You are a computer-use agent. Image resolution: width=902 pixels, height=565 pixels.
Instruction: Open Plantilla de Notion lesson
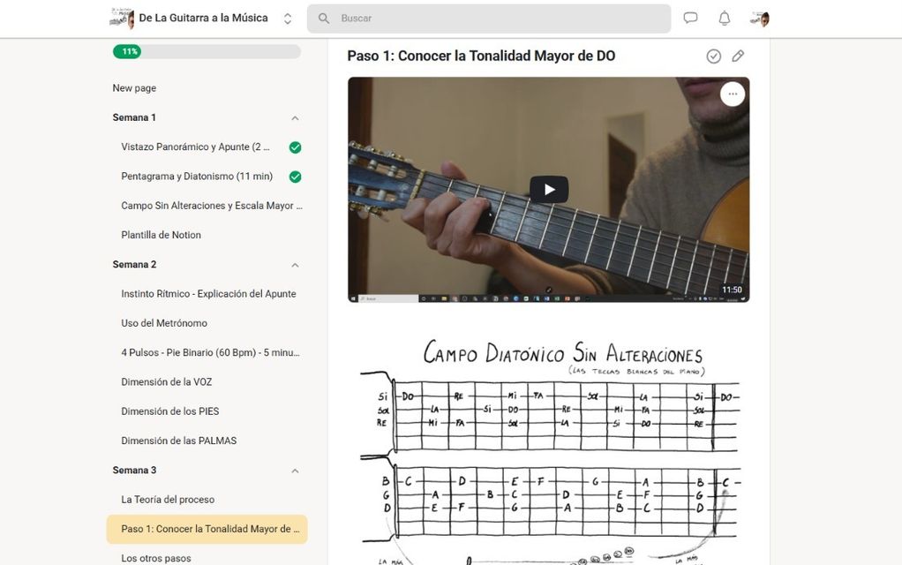coord(161,235)
